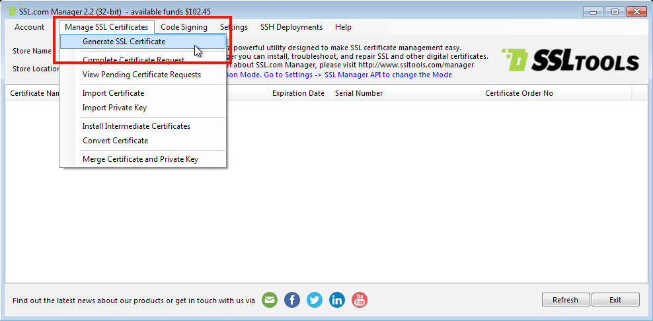Click the SSL Tools logo
This screenshot has width=653, height=321.
click(570, 61)
